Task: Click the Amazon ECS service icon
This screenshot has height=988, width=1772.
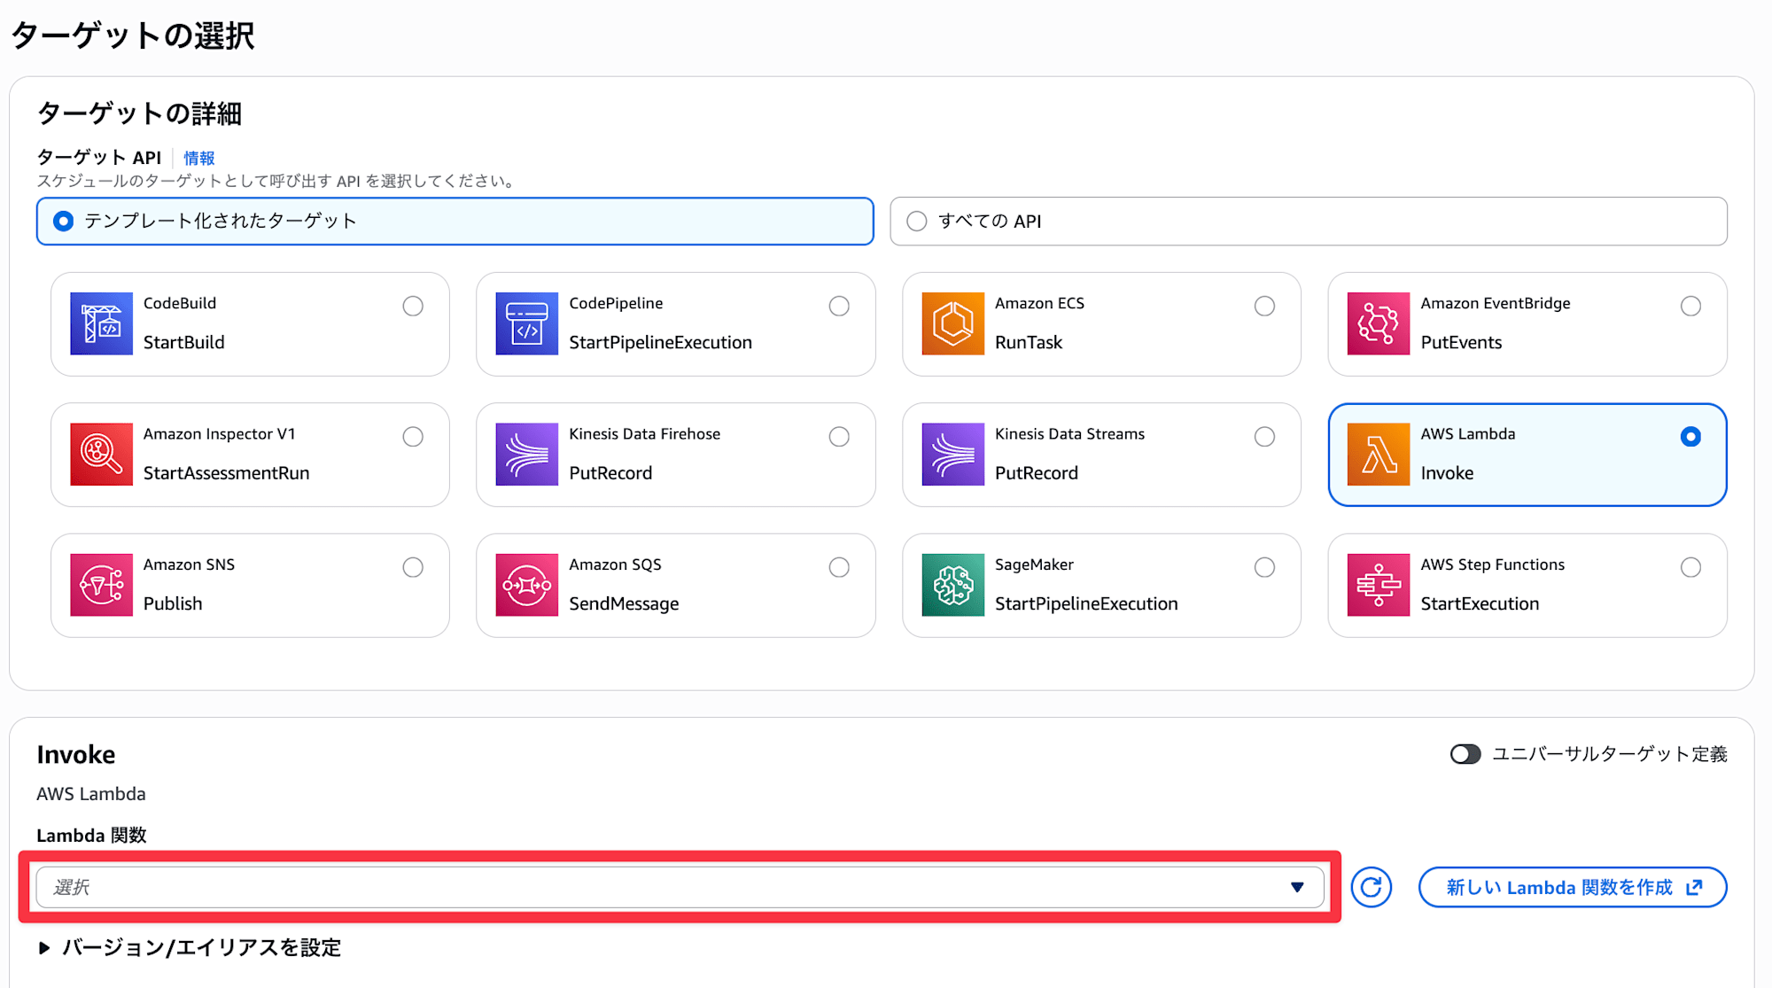Action: [953, 323]
